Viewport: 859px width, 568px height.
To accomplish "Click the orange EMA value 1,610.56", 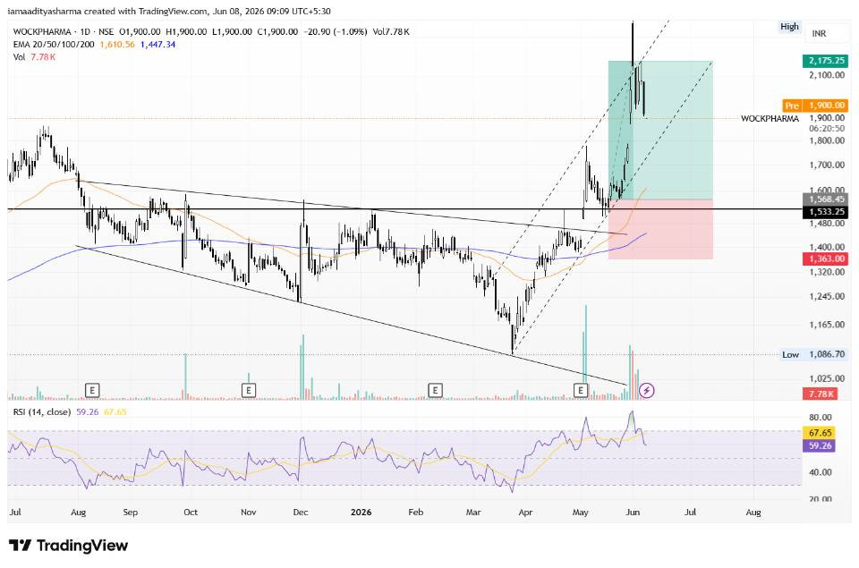I will coord(116,45).
